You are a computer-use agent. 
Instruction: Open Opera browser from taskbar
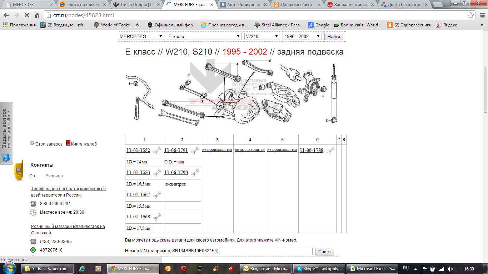[183, 269]
